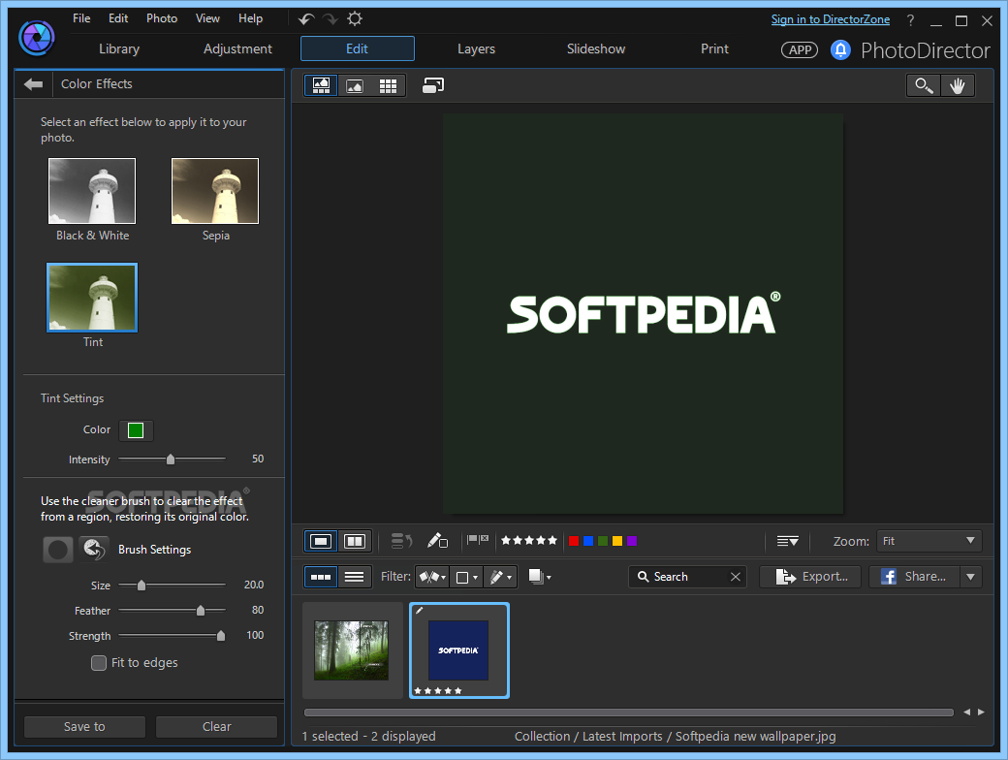Screen dimensions: 1008x760
Task: Show single photo view icon
Action: tap(321, 541)
